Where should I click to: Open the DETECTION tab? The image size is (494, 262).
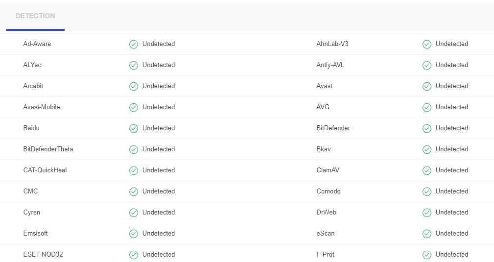click(35, 16)
